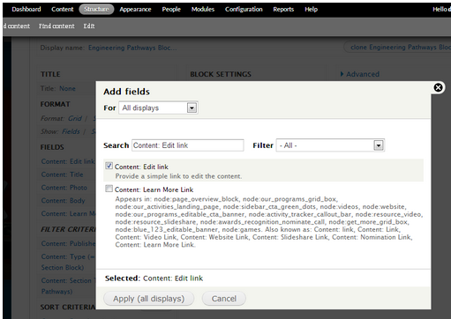Open the People menu
This screenshot has height=319, width=451.
171,10
